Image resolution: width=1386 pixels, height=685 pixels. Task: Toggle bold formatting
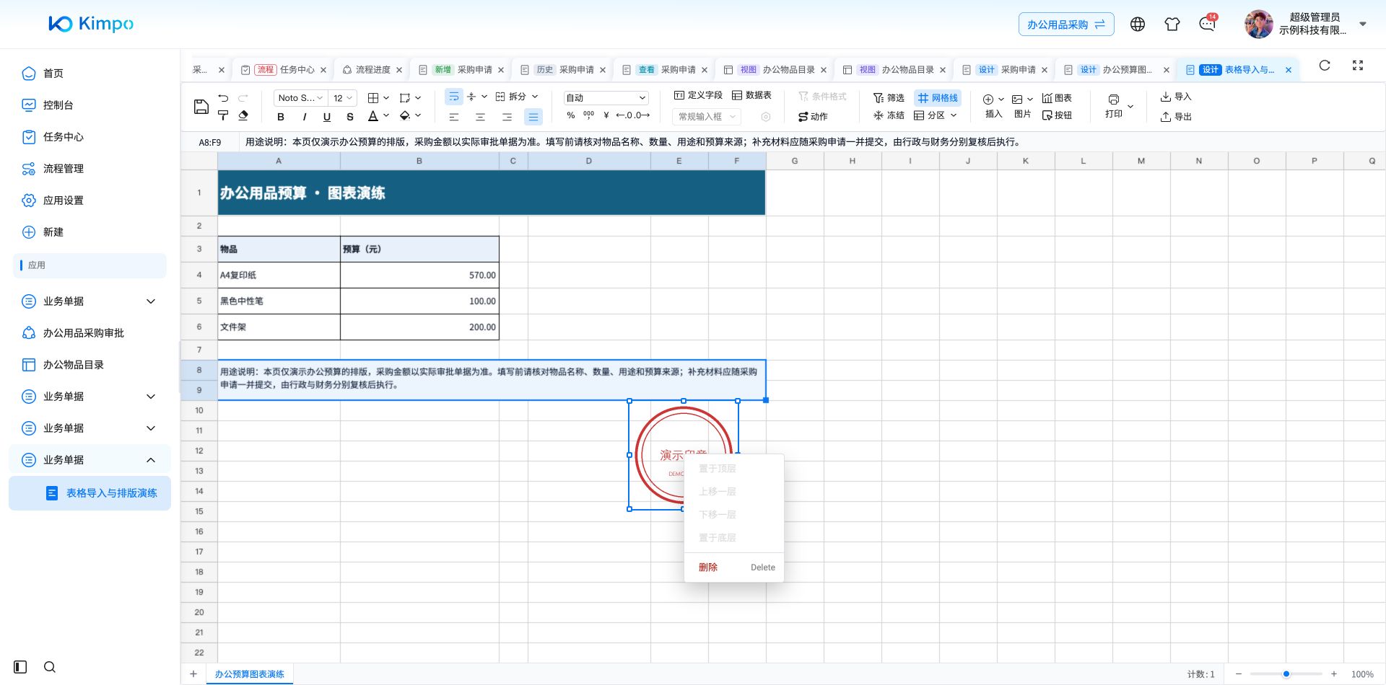click(x=281, y=116)
